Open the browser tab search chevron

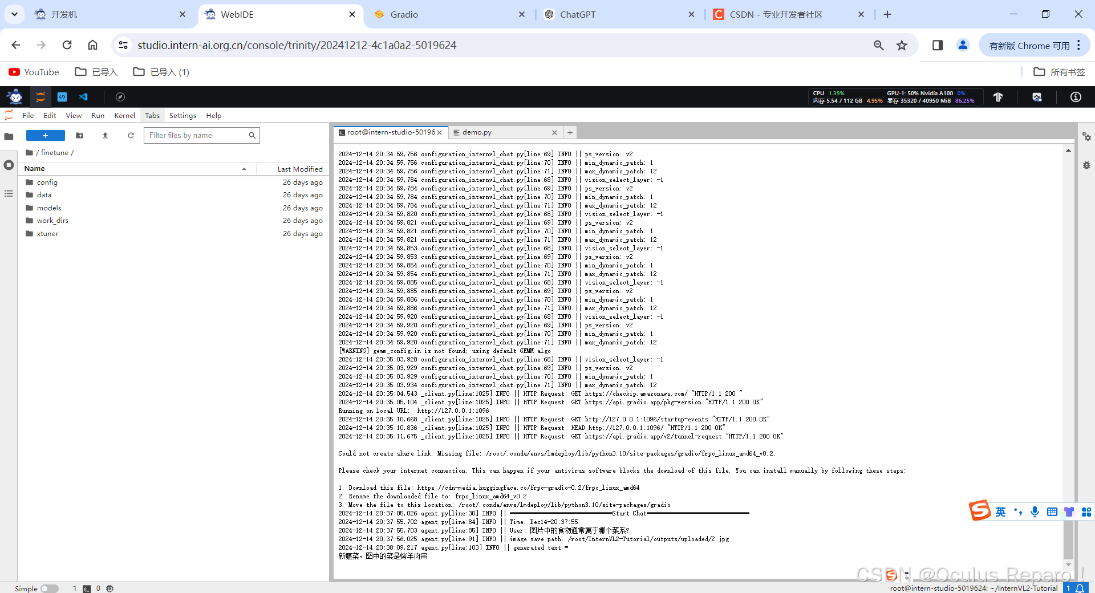(x=14, y=14)
